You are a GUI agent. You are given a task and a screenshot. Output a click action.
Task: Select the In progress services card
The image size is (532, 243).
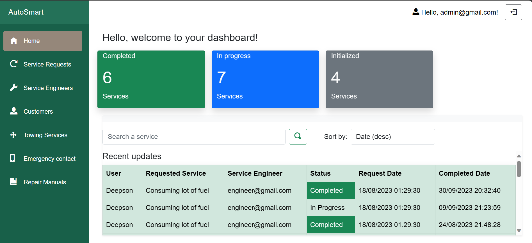coord(265,79)
